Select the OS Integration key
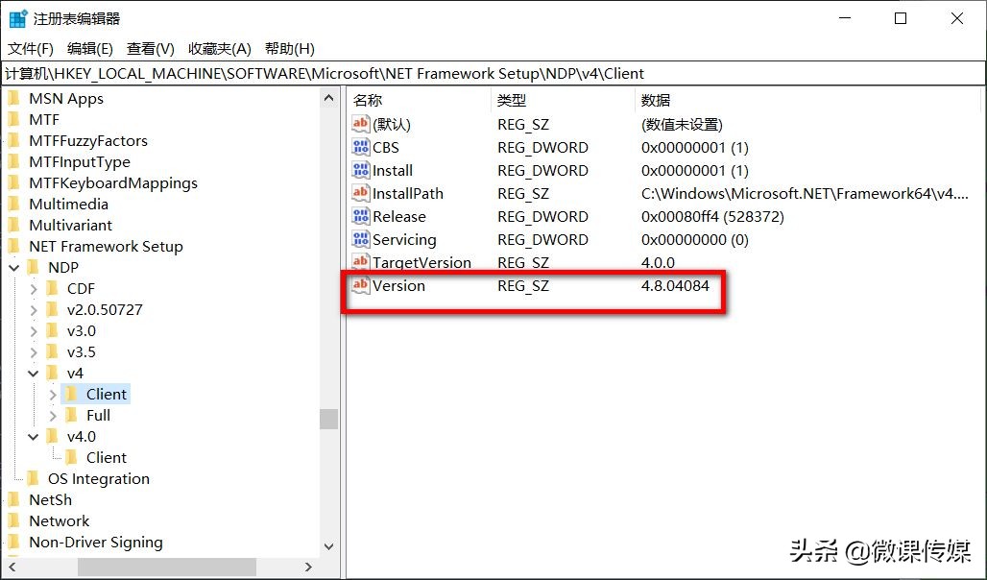This screenshot has height=580, width=987. click(x=99, y=478)
